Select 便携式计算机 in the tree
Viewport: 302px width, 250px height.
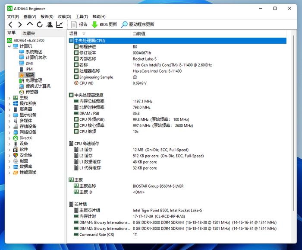(35, 86)
